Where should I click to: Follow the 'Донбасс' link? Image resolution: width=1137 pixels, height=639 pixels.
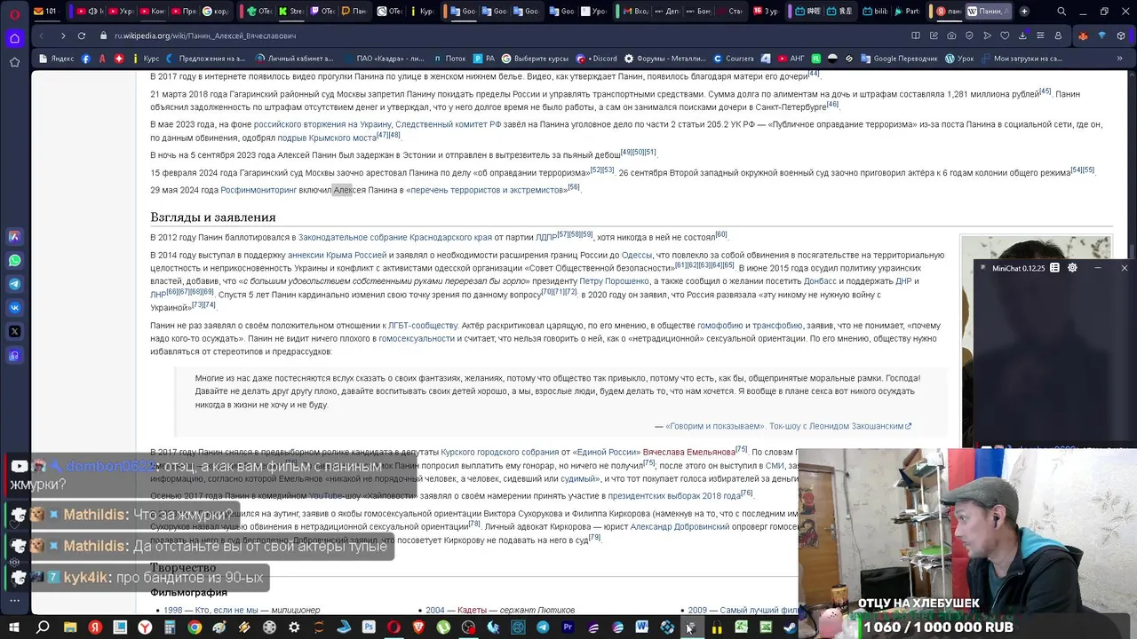point(820,281)
